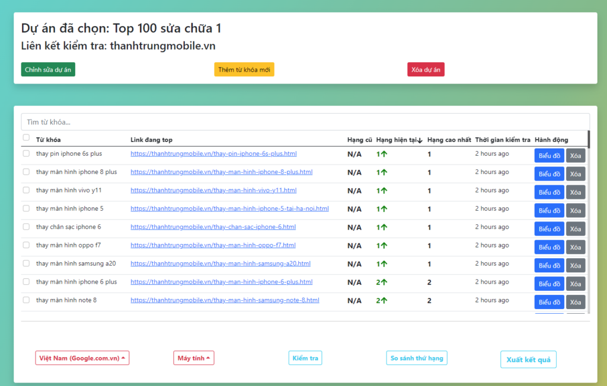The height and width of the screenshot is (386, 607).
Task: Focus the Tìm từ khóa search field
Action: click(x=305, y=122)
